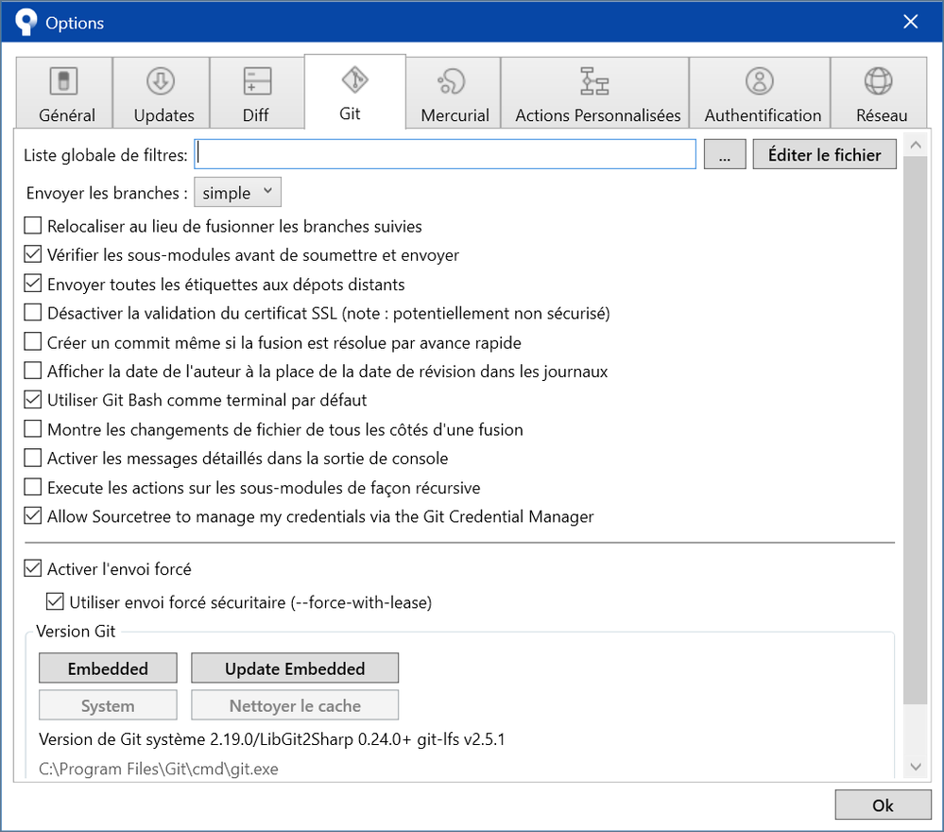Click the Mercurial swirl icon

tap(452, 81)
